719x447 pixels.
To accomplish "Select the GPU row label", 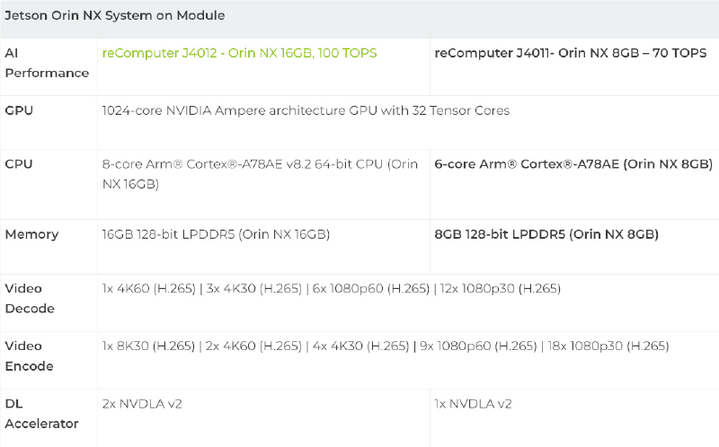I will coord(20,110).
